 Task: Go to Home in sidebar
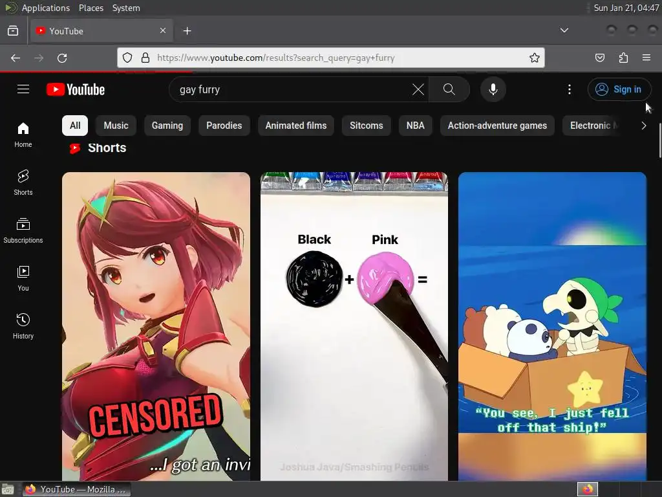pos(23,135)
